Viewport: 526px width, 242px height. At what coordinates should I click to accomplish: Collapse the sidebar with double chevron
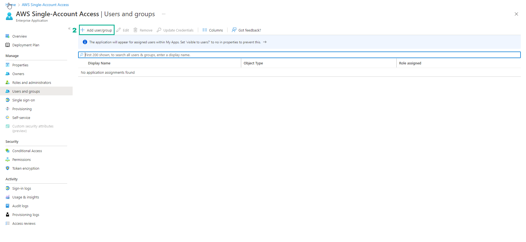(69, 29)
